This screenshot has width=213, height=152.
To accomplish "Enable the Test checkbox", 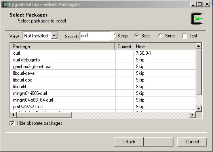I will pos(184,36).
